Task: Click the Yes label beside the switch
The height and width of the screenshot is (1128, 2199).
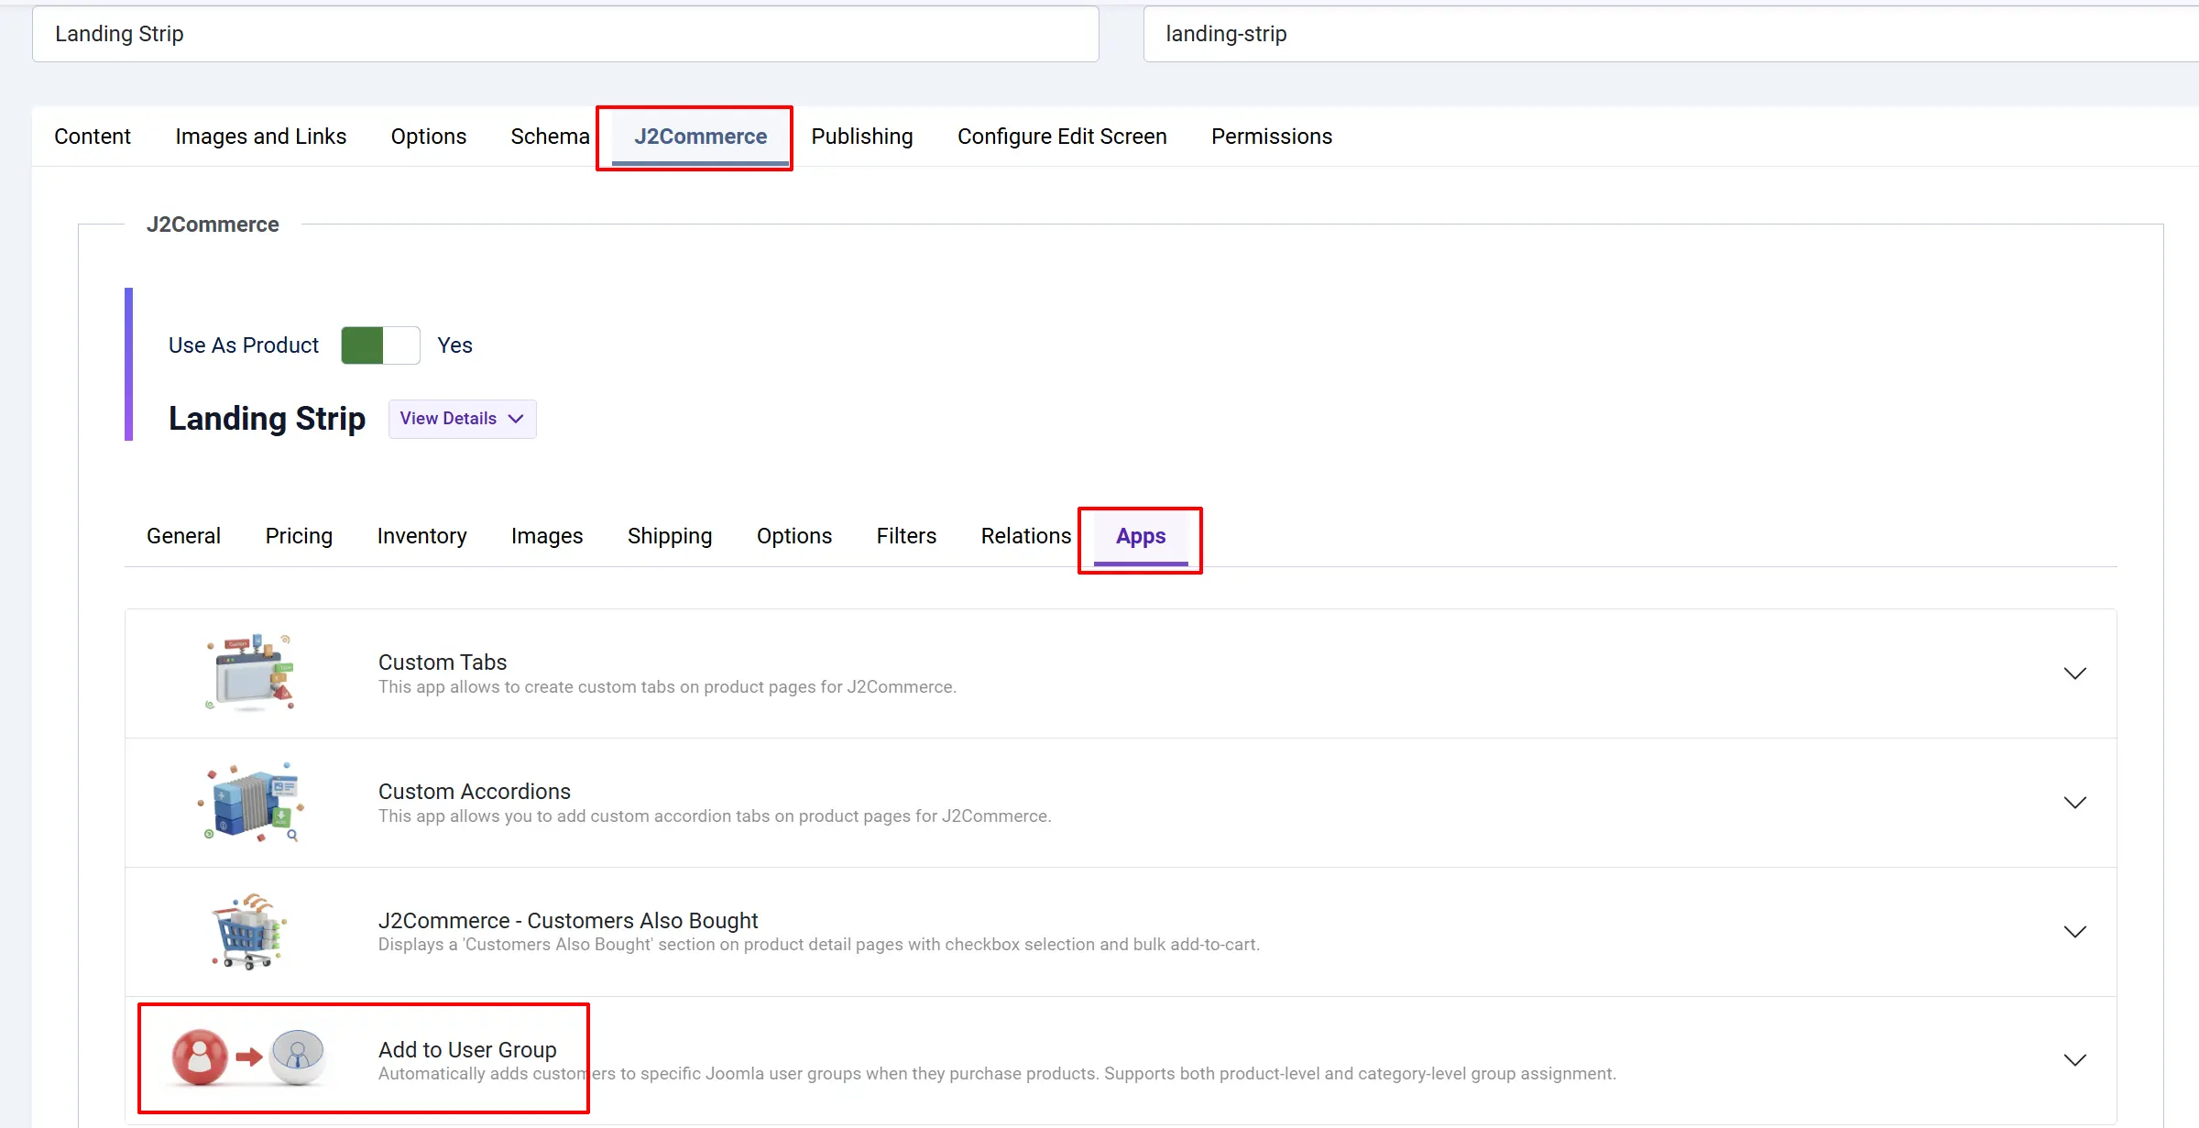Action: (454, 345)
